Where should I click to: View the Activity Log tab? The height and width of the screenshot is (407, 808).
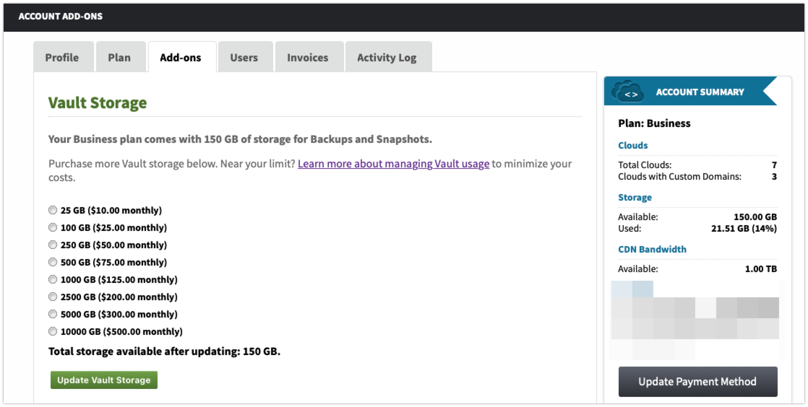click(388, 57)
